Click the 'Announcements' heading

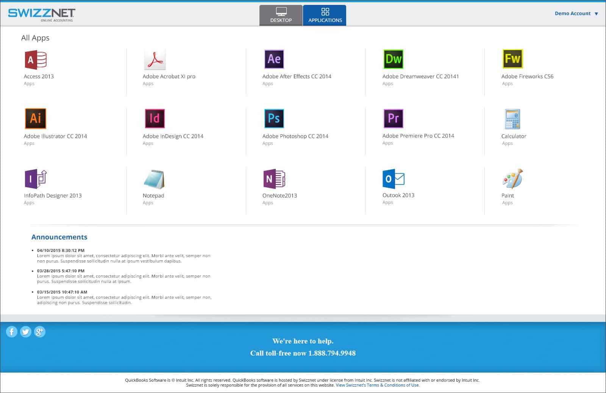point(59,237)
